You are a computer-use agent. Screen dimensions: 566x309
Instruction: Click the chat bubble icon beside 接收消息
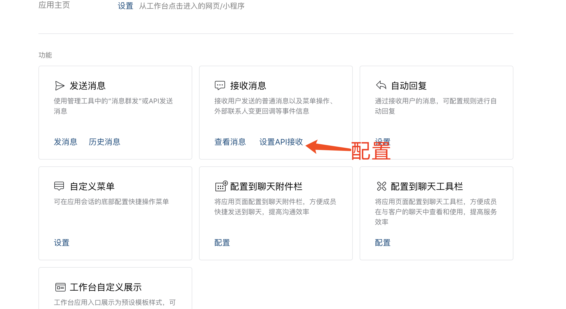(220, 85)
